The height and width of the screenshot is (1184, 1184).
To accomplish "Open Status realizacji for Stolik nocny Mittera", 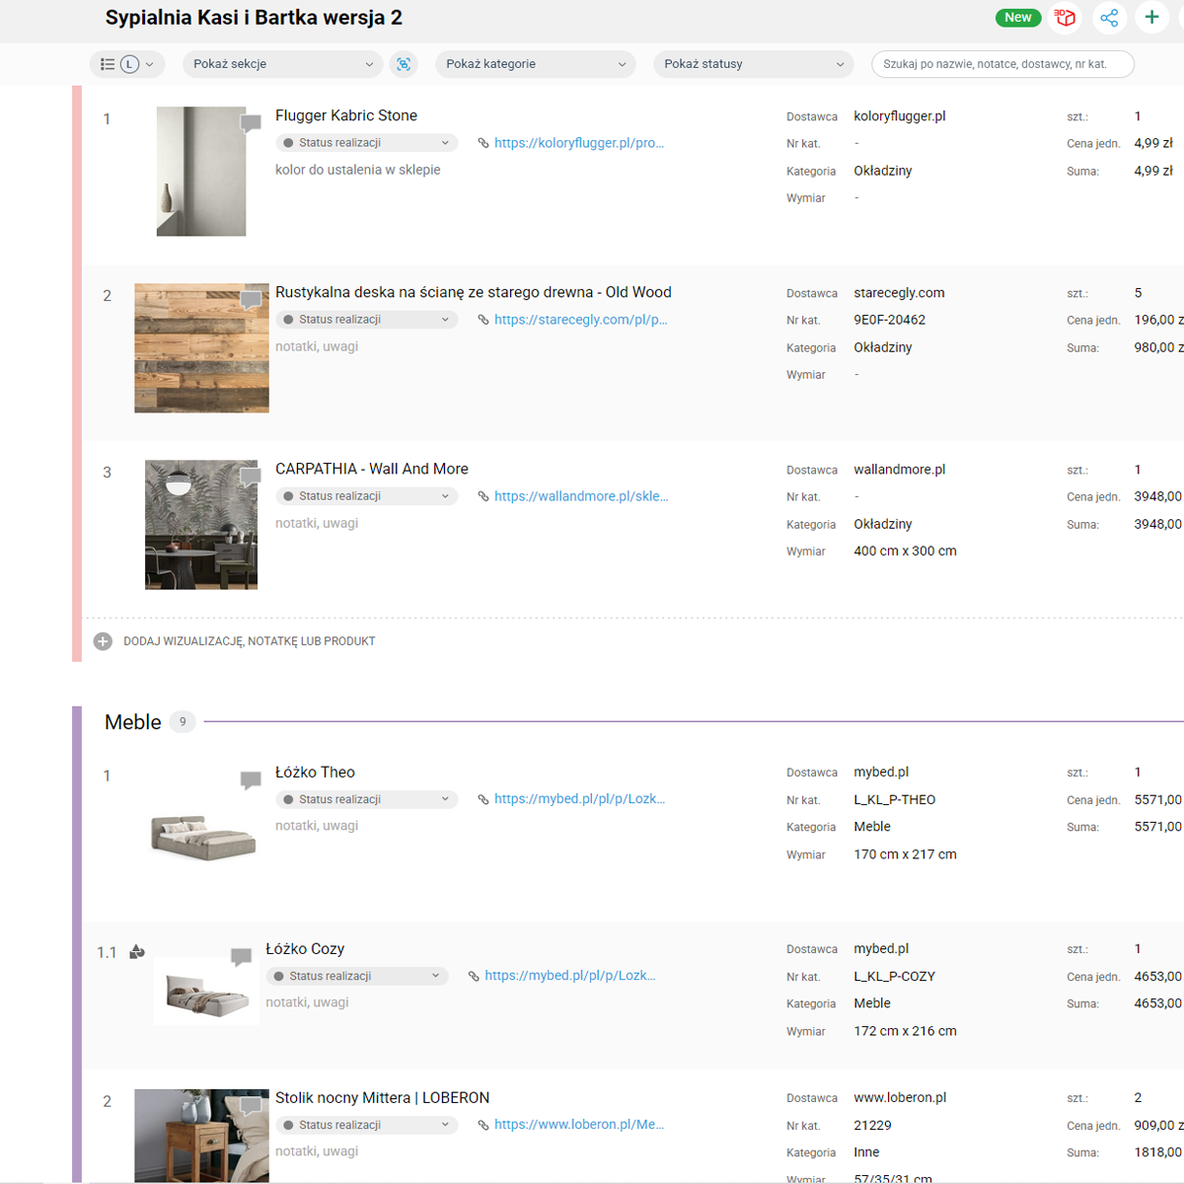I will (x=367, y=1125).
